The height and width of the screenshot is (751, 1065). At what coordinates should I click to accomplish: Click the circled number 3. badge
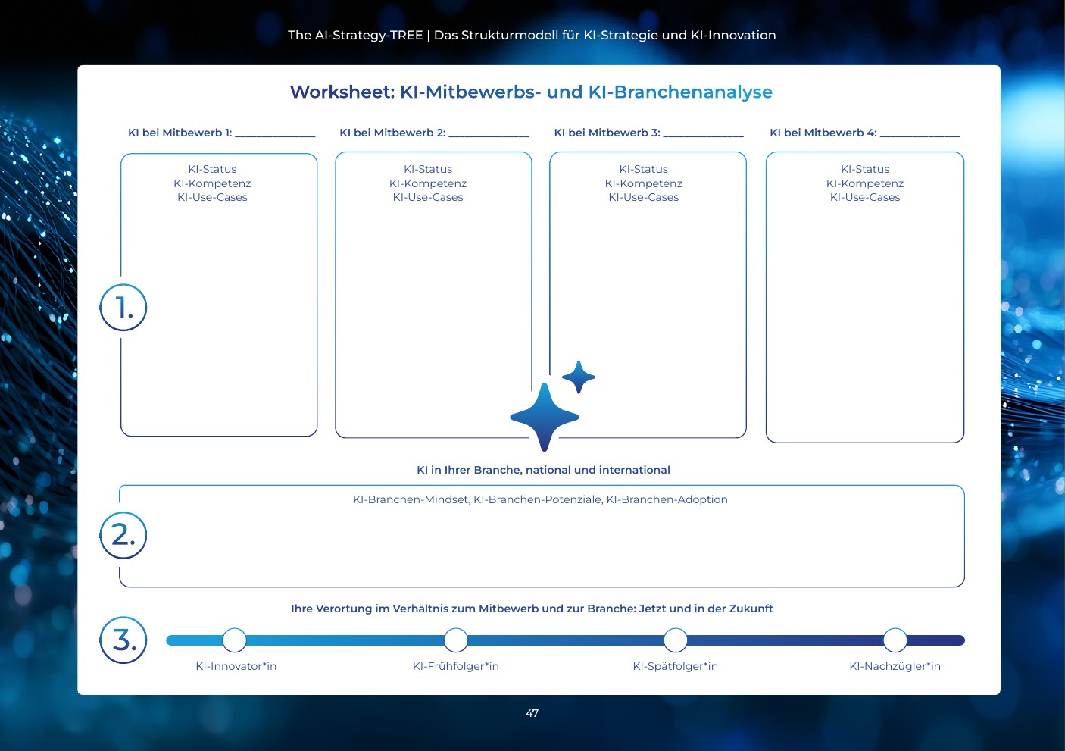pyautogui.click(x=123, y=640)
